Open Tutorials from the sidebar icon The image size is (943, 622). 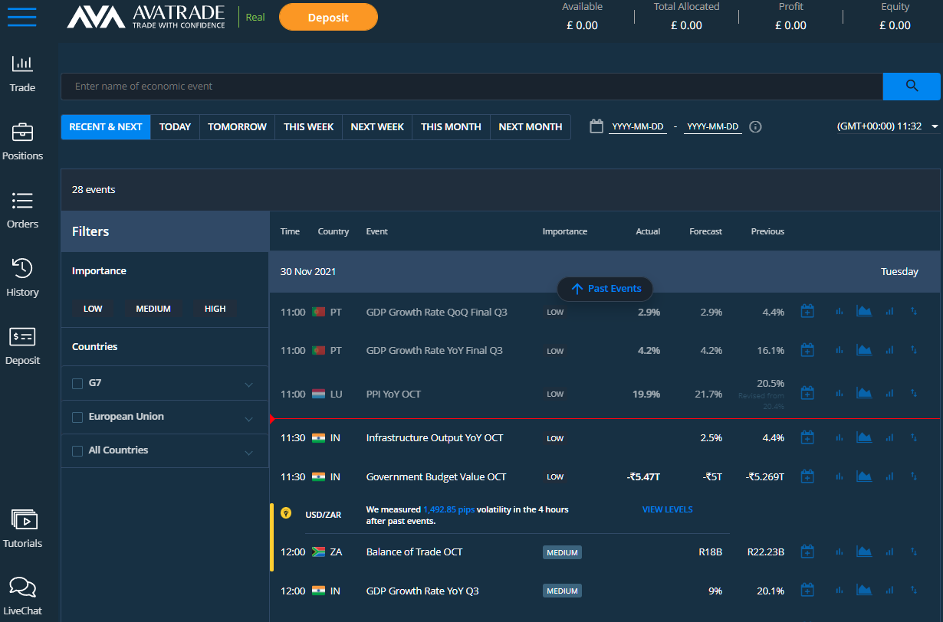coord(22,529)
